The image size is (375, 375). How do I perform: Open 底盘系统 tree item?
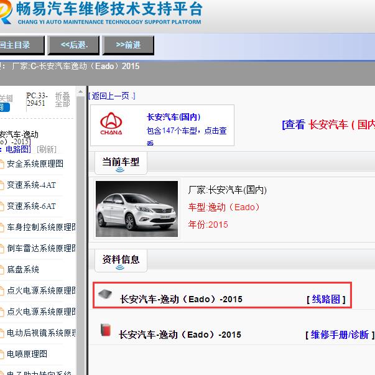[23, 269]
